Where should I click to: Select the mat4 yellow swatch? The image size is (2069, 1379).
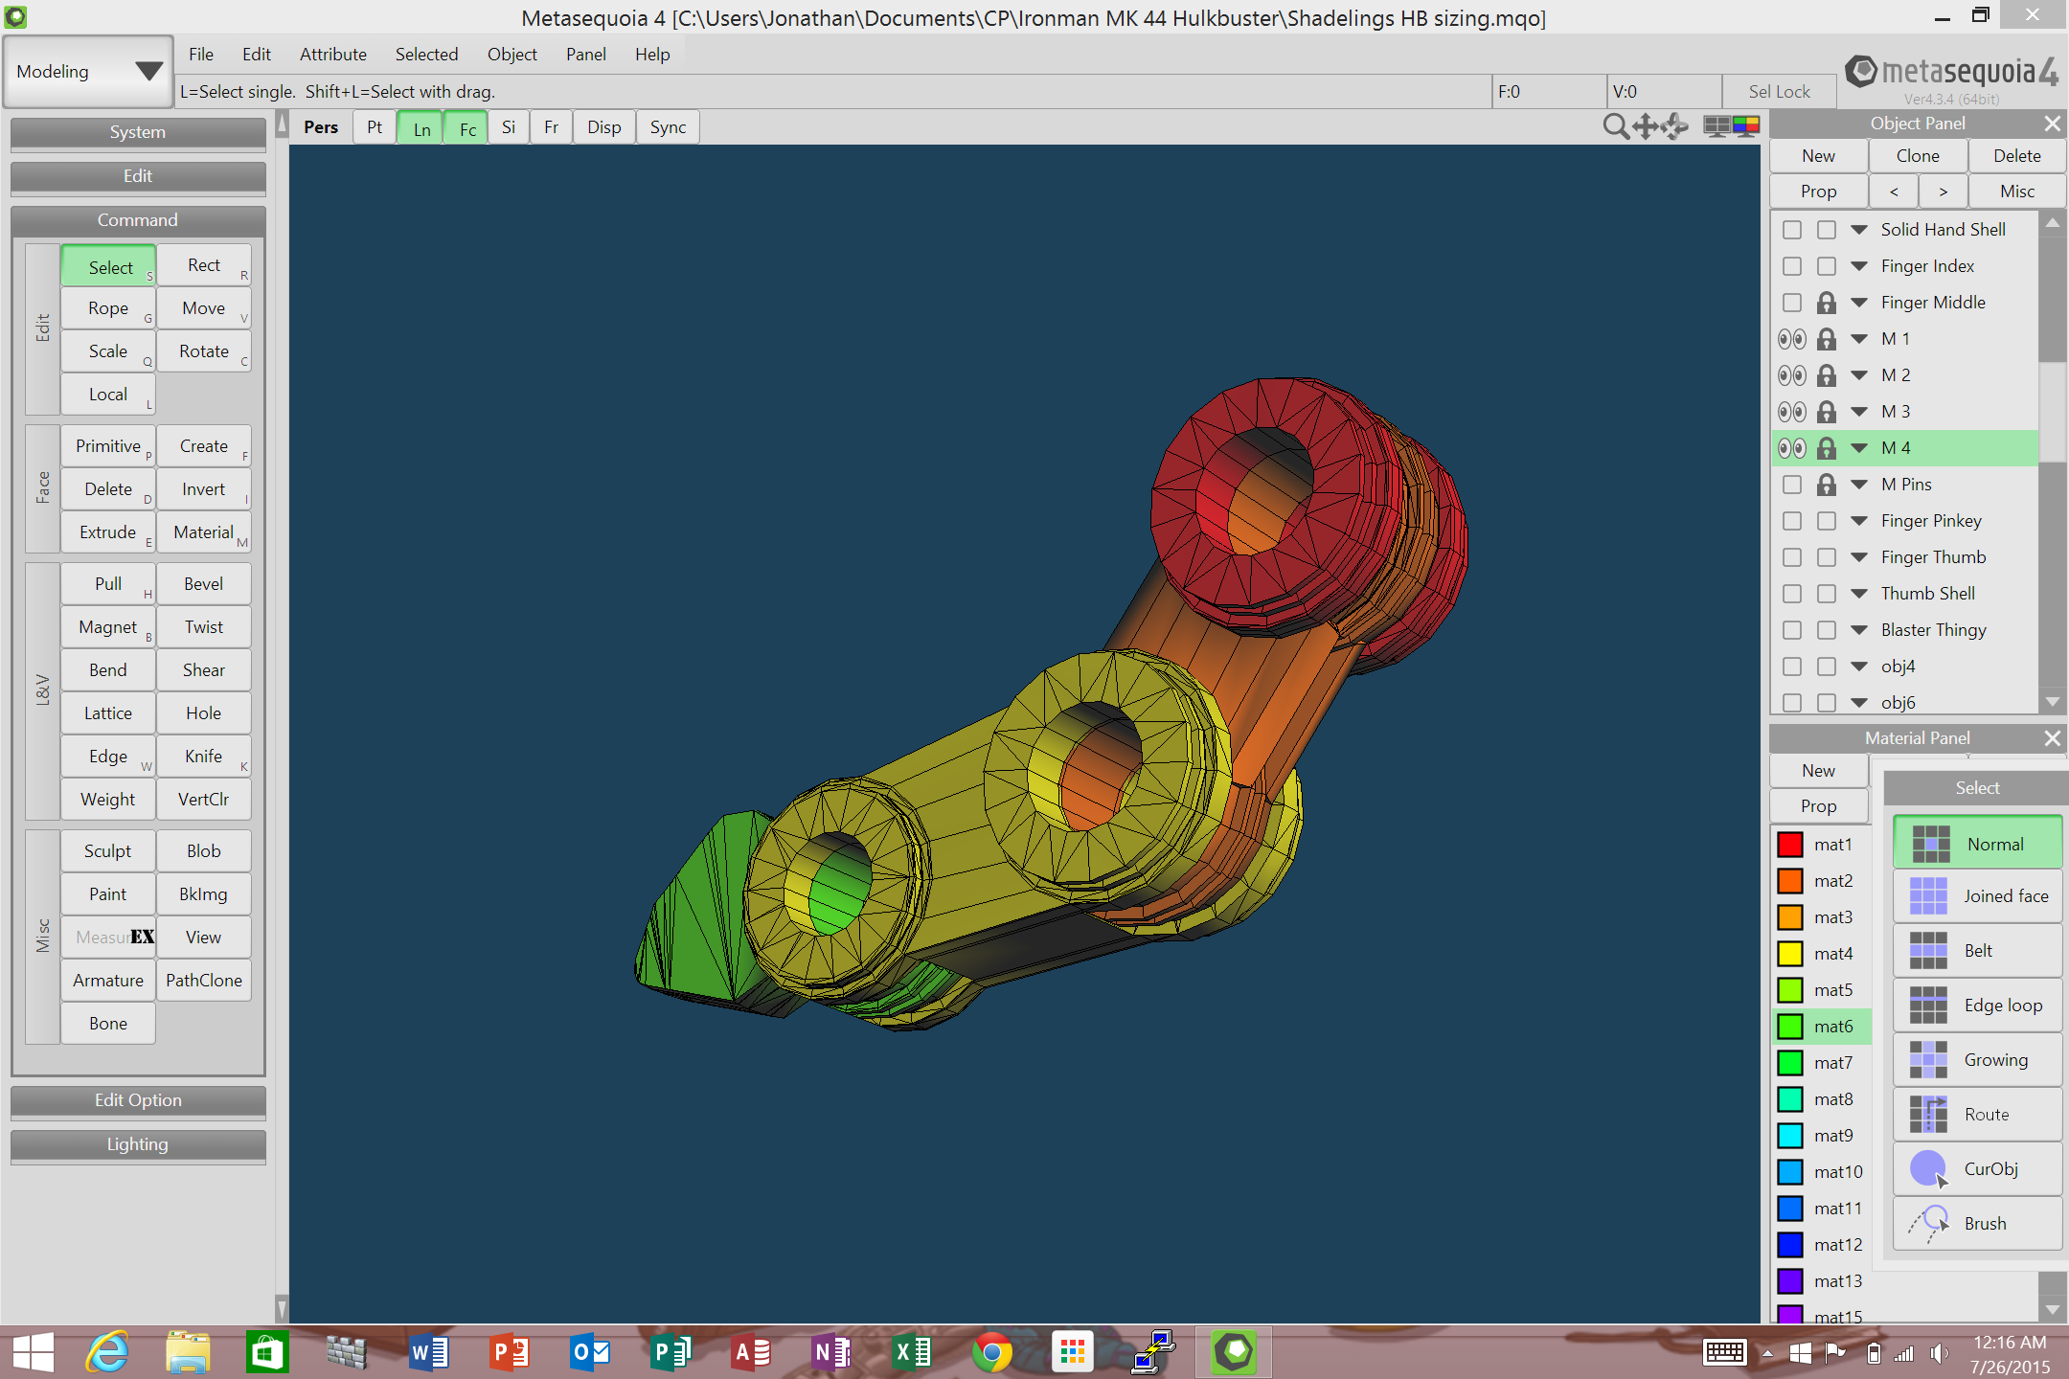[x=1791, y=954]
